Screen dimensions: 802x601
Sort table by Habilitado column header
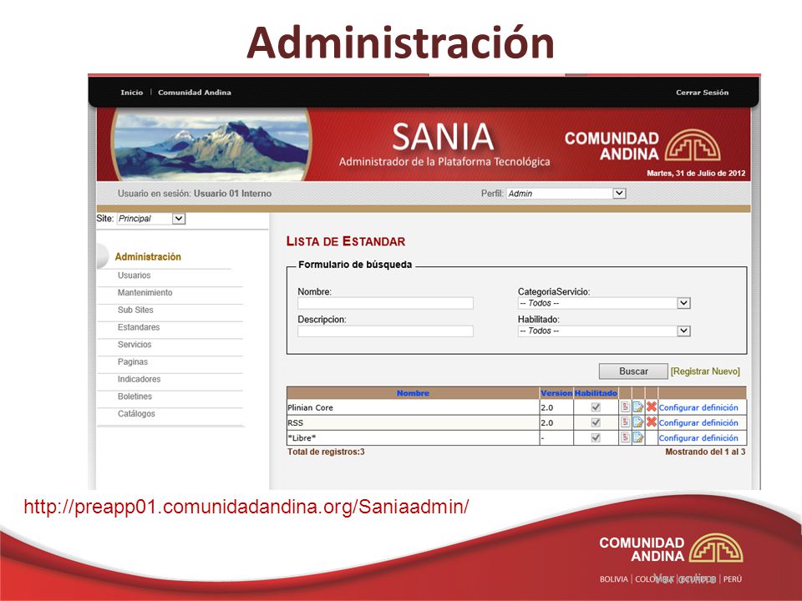[596, 393]
